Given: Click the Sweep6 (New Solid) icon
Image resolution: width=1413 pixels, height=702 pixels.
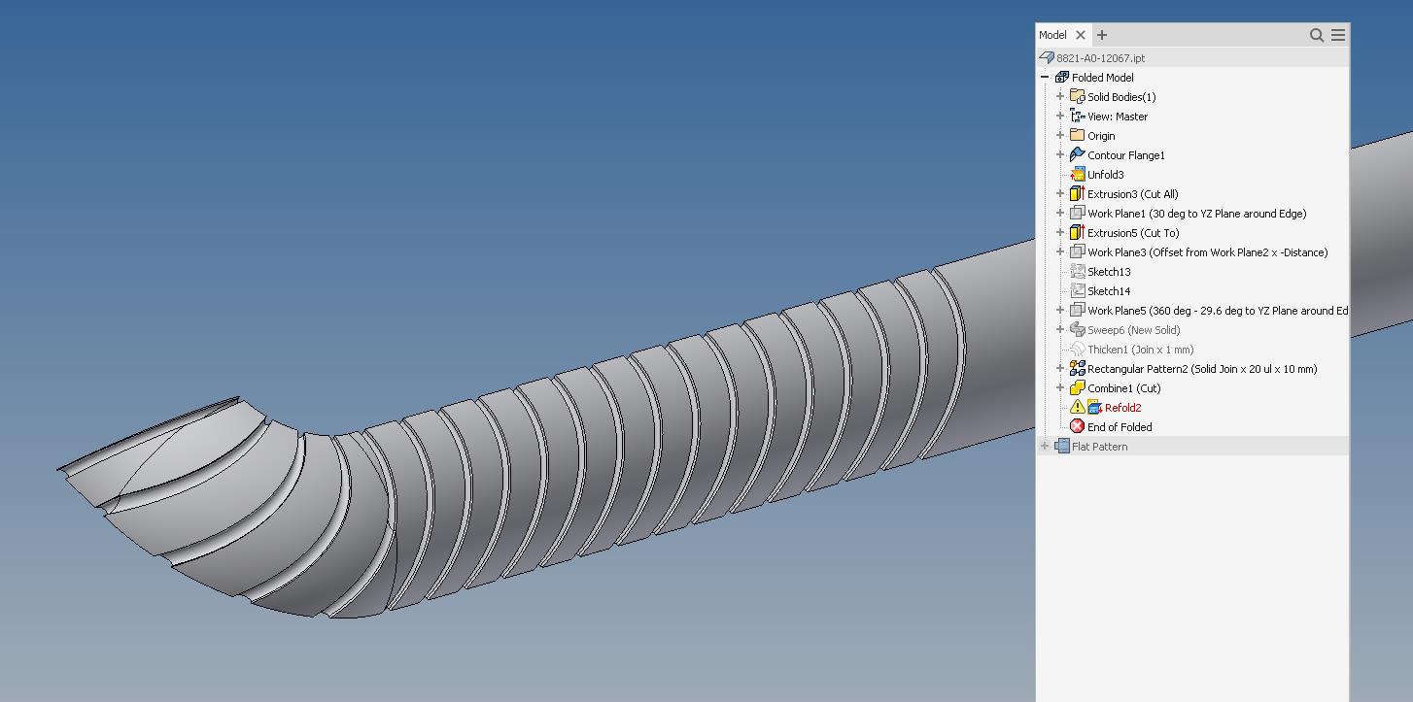Looking at the screenshot, I should pos(1077,329).
